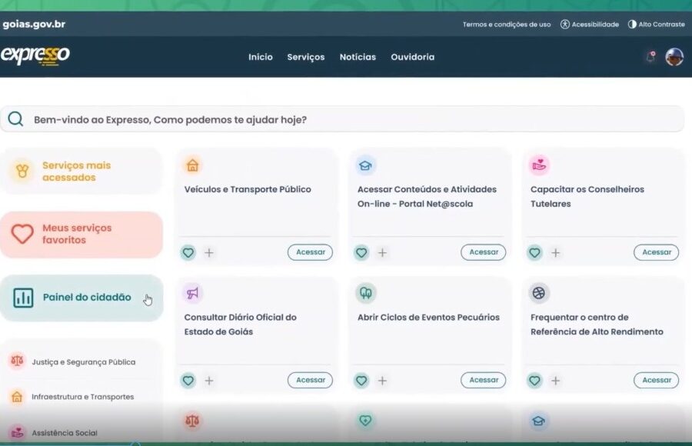Image resolution: width=692 pixels, height=446 pixels.
Task: Click the bar chart icon of Painel do cidadão
Action: pyautogui.click(x=23, y=298)
